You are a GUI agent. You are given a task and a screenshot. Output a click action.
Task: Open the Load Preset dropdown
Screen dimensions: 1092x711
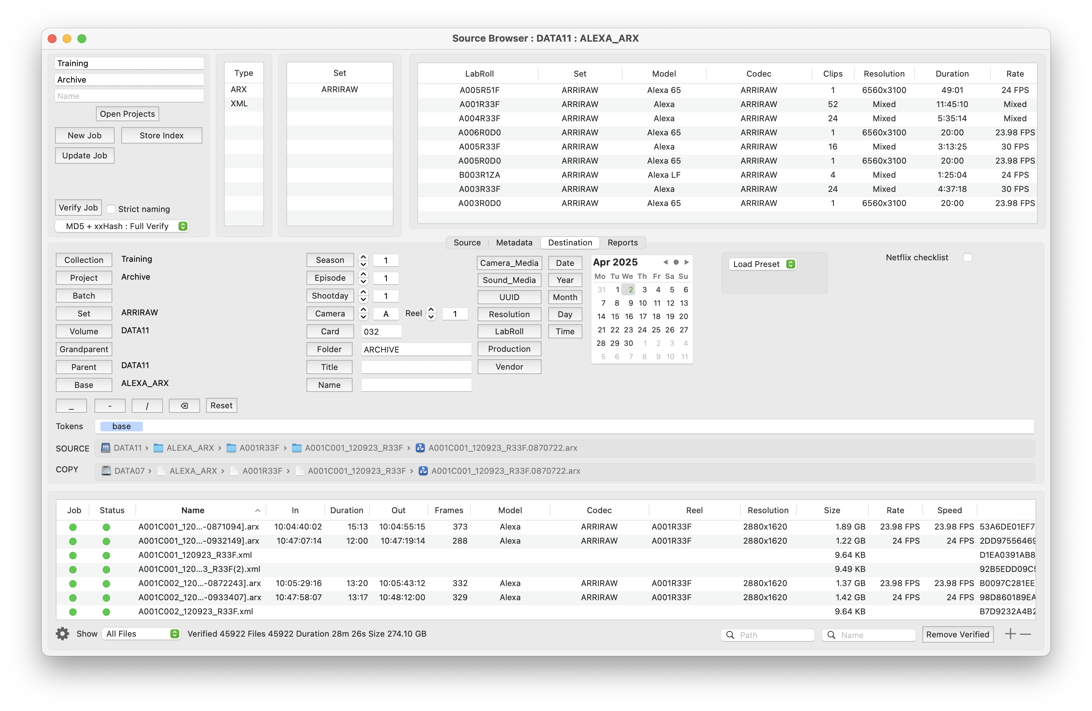click(x=762, y=264)
